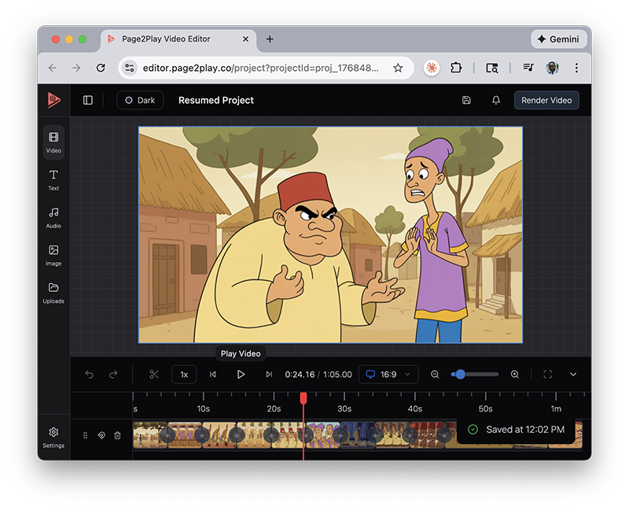Screen dimensions: 629x510
Task: Open Gemini in Chrome
Action: point(559,39)
